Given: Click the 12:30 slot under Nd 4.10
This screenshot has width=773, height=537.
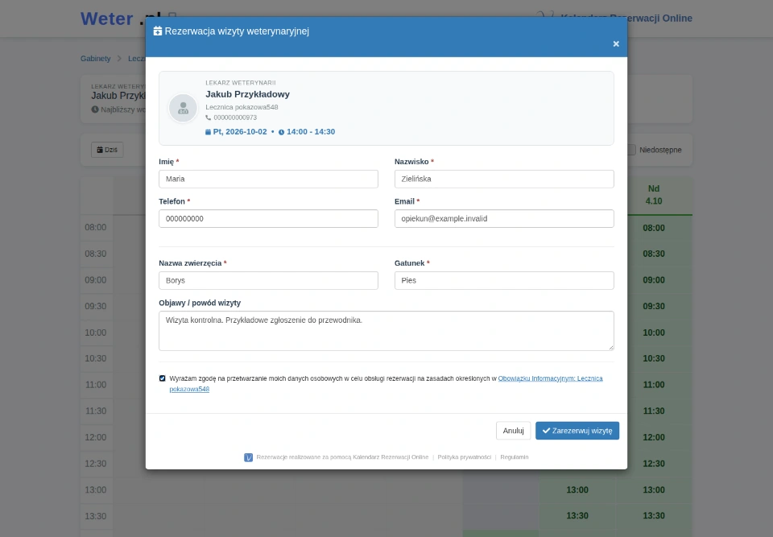Looking at the screenshot, I should coord(654,464).
